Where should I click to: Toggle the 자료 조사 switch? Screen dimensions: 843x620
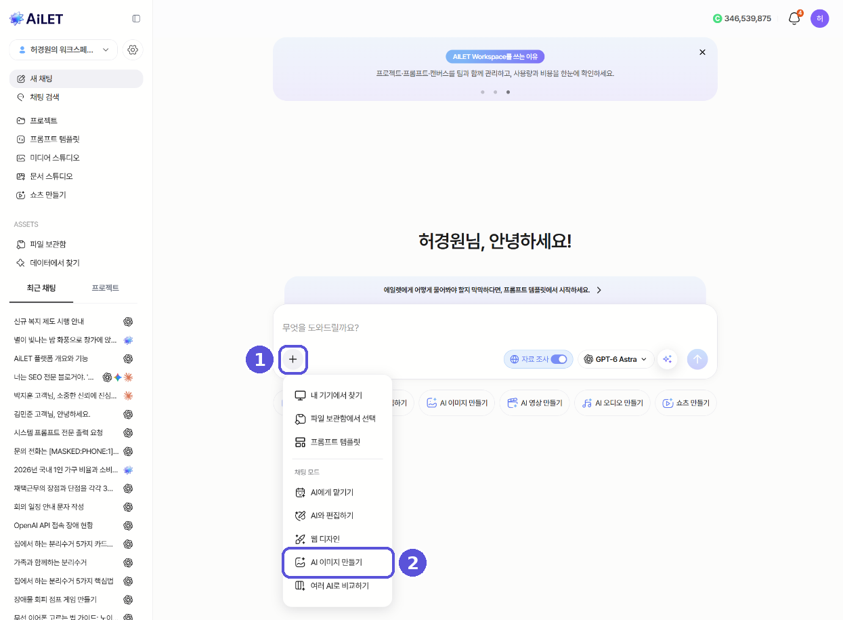559,359
